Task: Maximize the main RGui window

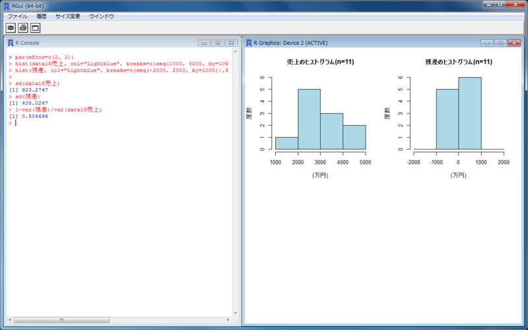Action: pyautogui.click(x=500, y=5)
